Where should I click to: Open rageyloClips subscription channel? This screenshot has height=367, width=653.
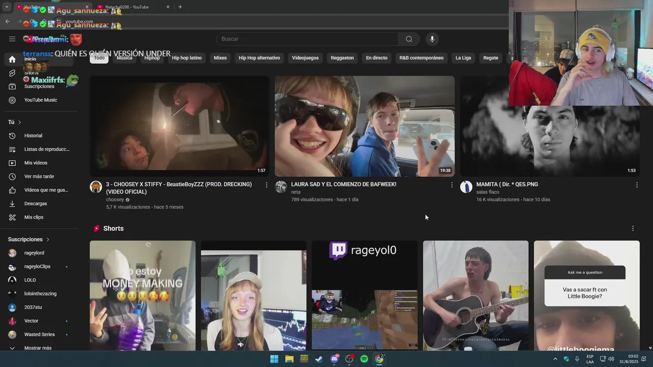(39, 267)
